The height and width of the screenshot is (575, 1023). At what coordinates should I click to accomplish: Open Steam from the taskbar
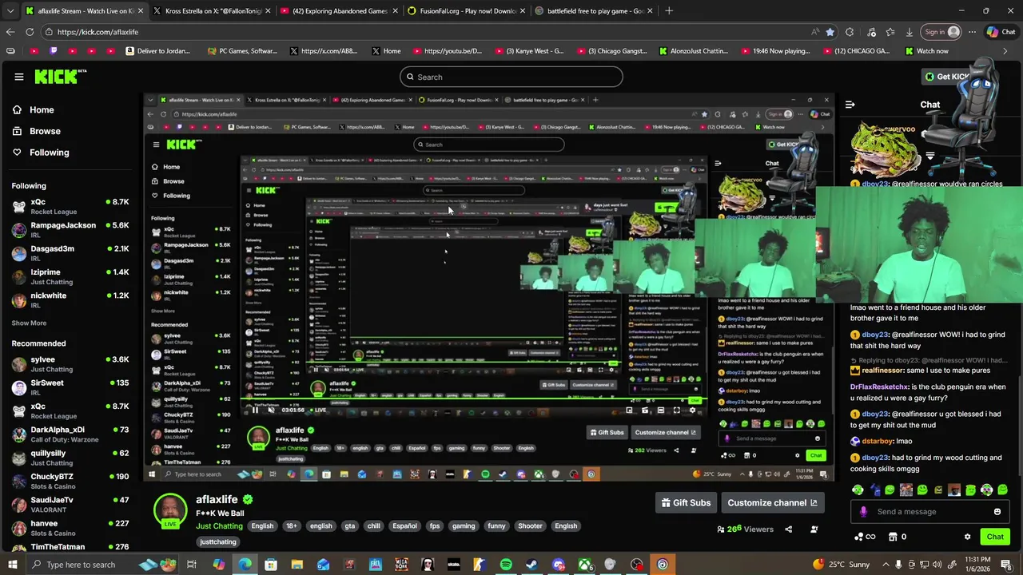[x=531, y=565]
